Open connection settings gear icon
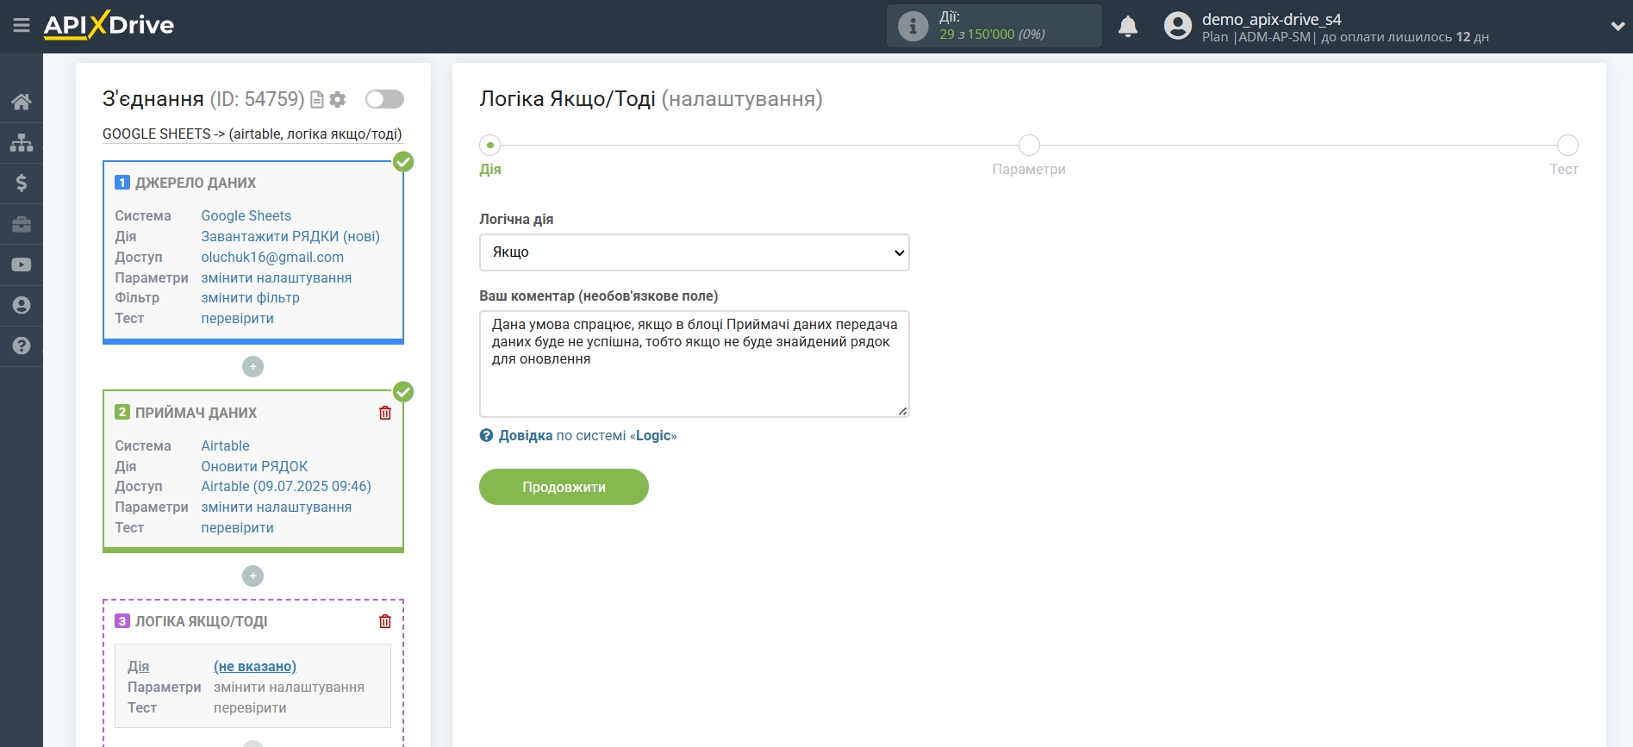The image size is (1633, 747). [338, 100]
